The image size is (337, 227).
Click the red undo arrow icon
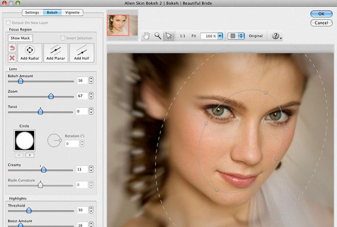click(12, 48)
